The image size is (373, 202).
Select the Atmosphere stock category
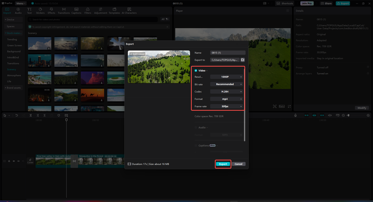pos(14,75)
